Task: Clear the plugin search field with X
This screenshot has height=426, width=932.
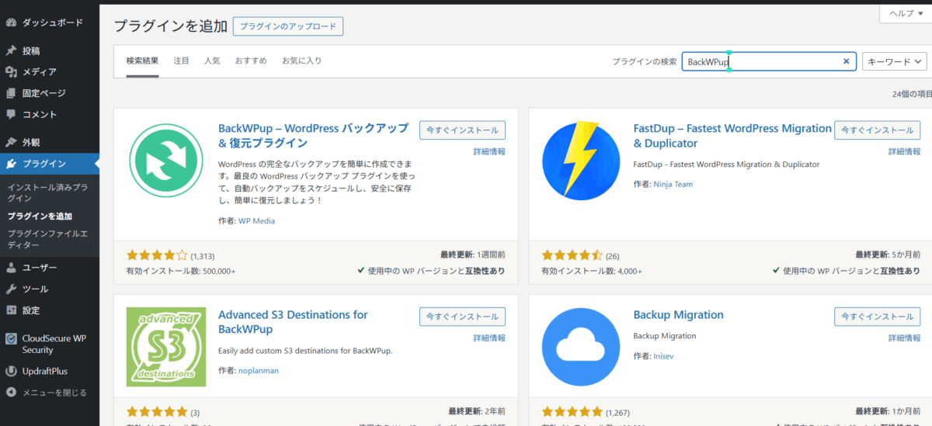Action: pos(847,61)
